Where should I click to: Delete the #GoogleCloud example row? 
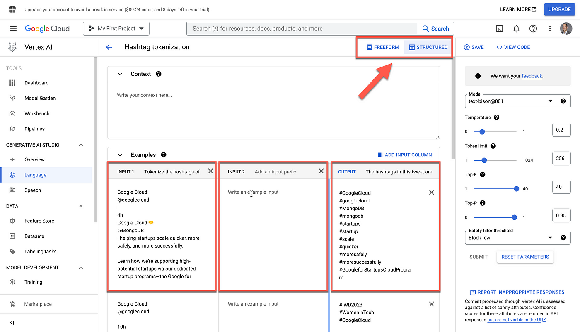coord(431,192)
